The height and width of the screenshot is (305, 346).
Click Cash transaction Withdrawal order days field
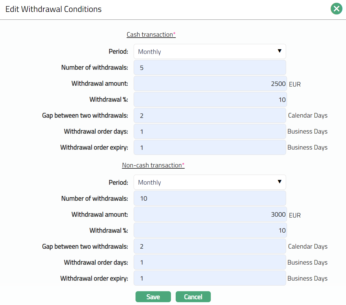tap(210, 131)
